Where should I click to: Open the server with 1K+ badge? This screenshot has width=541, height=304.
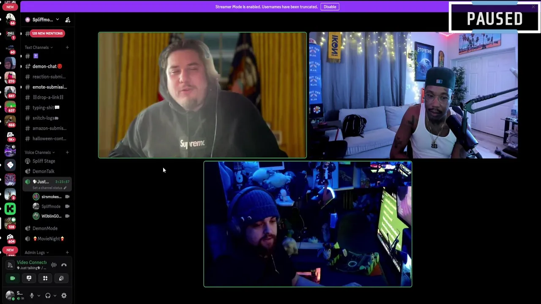pyautogui.click(x=10, y=136)
